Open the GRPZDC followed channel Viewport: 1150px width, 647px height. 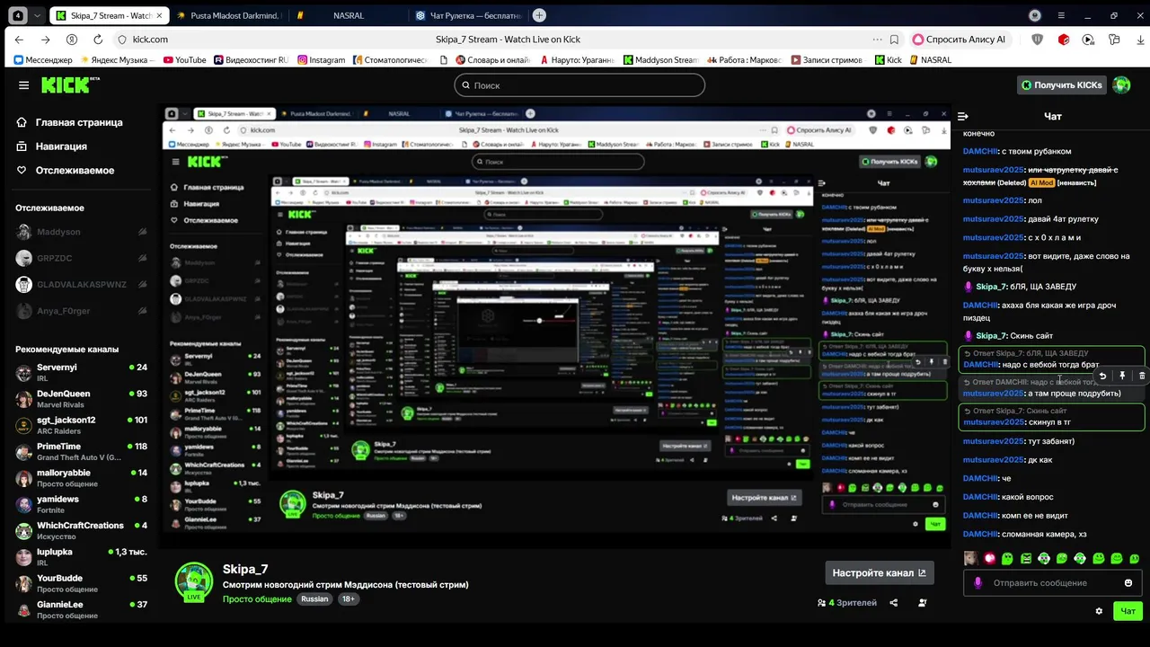pyautogui.click(x=81, y=258)
